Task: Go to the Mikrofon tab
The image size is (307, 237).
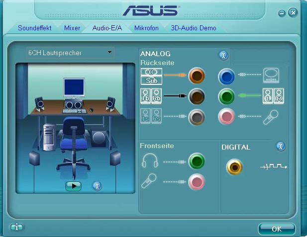Action: coord(146,28)
